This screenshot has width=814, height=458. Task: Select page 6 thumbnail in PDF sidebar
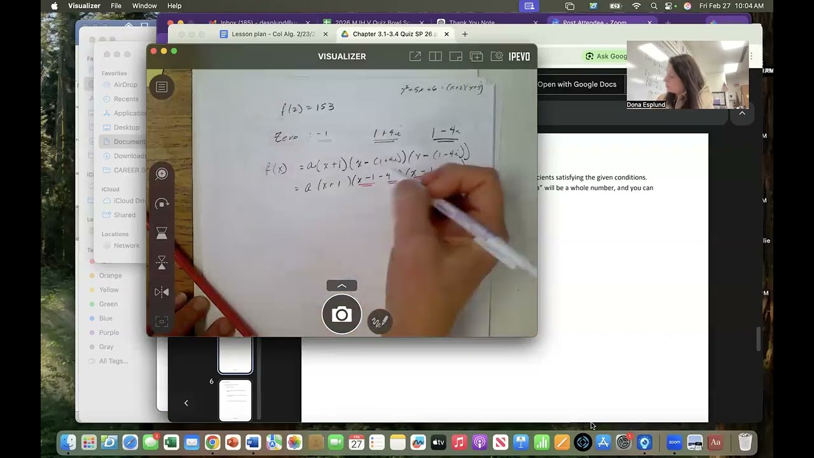235,401
